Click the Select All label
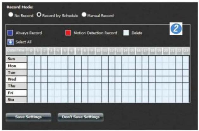The width and height of the screenshot is (199, 131). click(24, 42)
